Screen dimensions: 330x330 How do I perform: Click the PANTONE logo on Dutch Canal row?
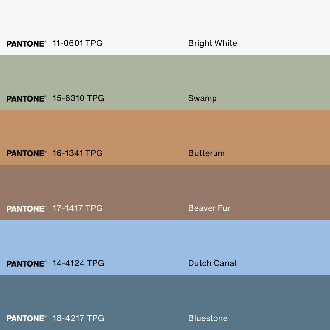26,264
